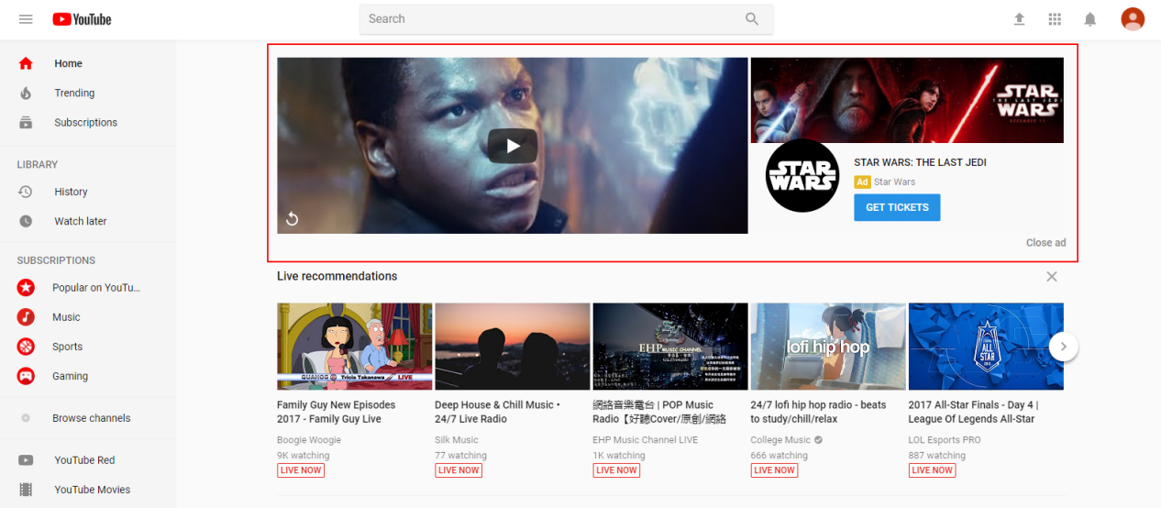Open the Star Wars advertiser link

(894, 182)
